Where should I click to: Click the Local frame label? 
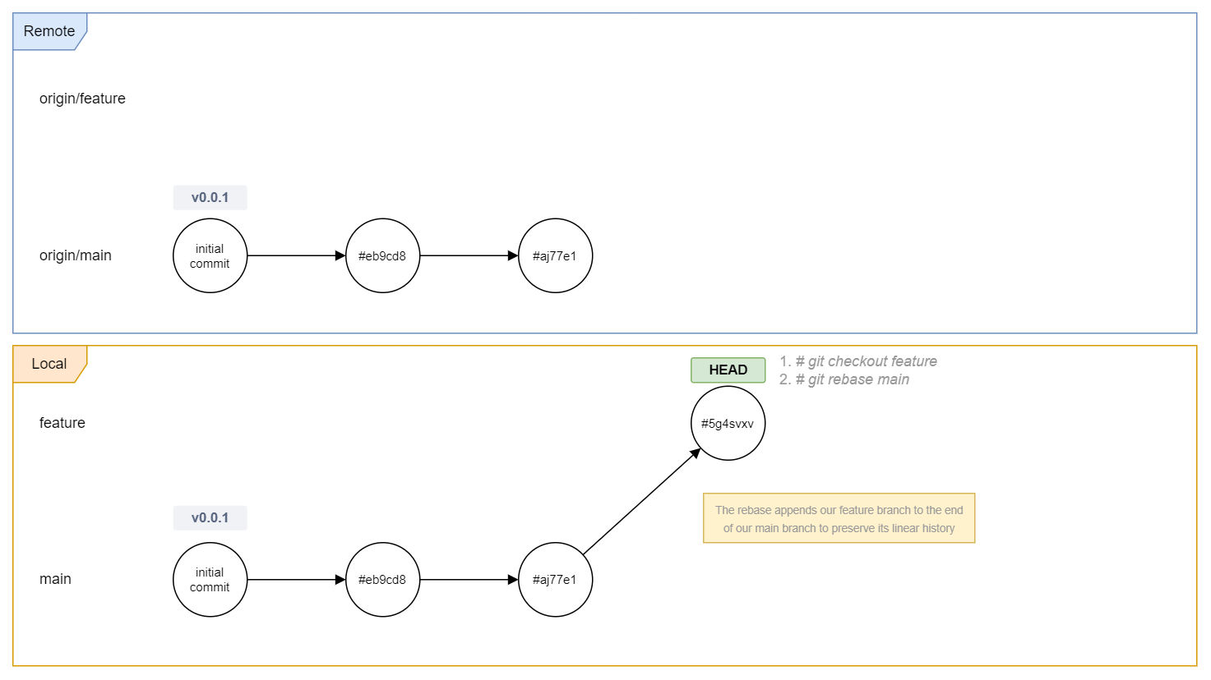click(x=49, y=364)
